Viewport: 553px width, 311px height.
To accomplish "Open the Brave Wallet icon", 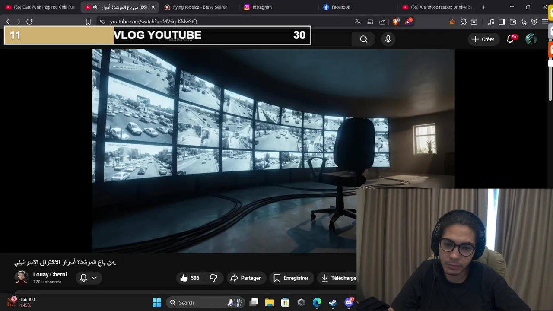I will (513, 22).
